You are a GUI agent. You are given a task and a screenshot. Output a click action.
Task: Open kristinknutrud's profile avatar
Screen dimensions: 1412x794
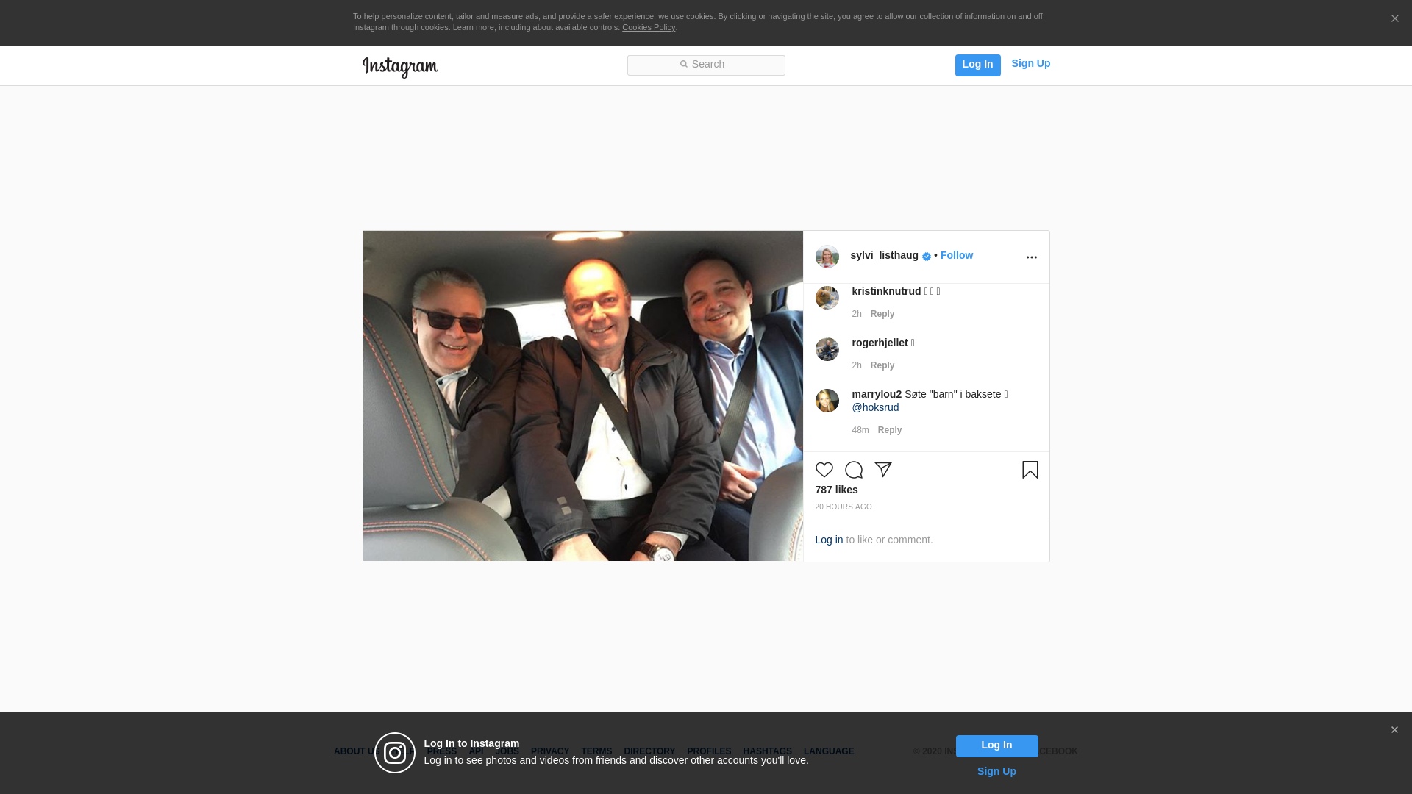(827, 298)
